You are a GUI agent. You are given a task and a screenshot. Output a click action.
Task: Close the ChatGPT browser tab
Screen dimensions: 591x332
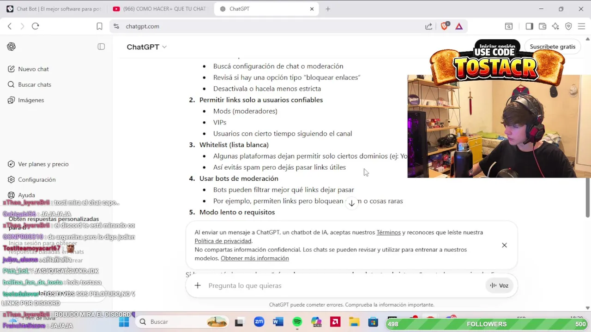coord(312,9)
